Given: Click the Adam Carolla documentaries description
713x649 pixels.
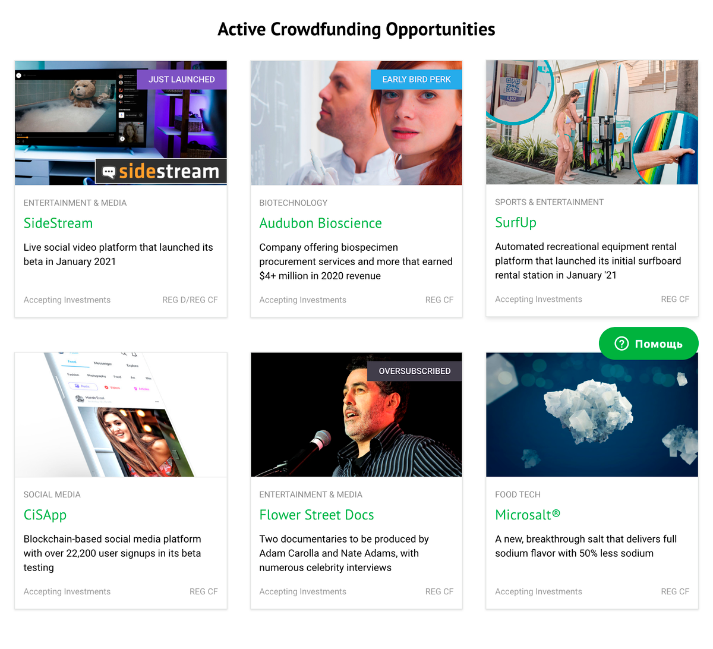Looking at the screenshot, I should (344, 553).
